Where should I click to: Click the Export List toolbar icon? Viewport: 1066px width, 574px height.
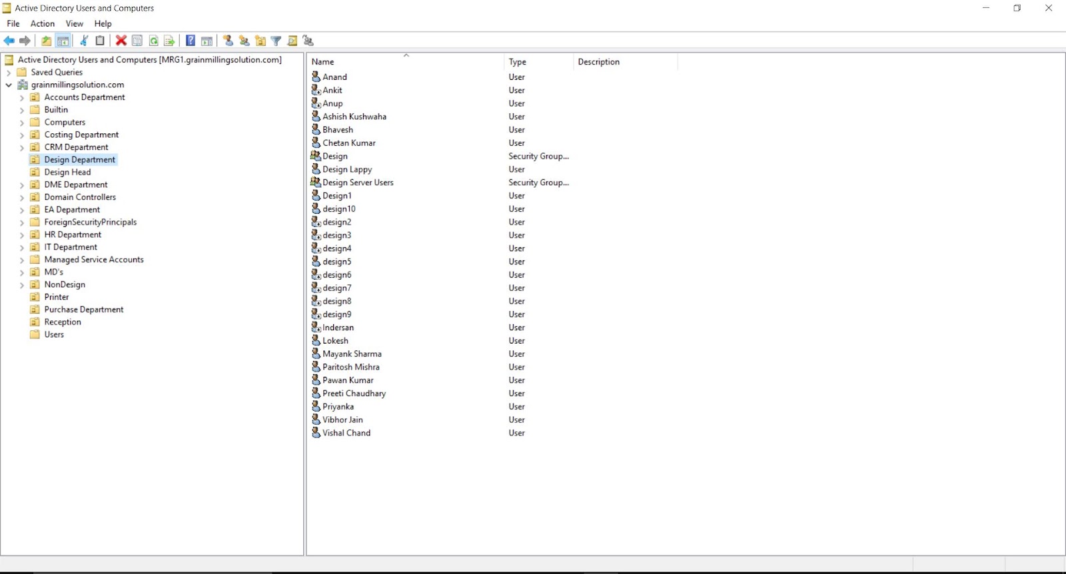[169, 41]
